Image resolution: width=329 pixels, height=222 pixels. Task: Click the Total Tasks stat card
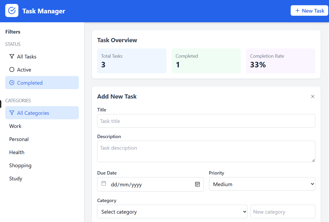coord(132,61)
